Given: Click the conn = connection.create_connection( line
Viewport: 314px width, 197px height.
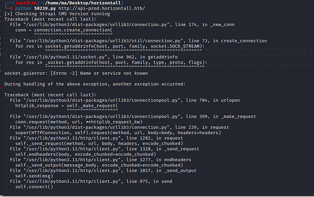Looking at the screenshot, I should tap(64, 30).
